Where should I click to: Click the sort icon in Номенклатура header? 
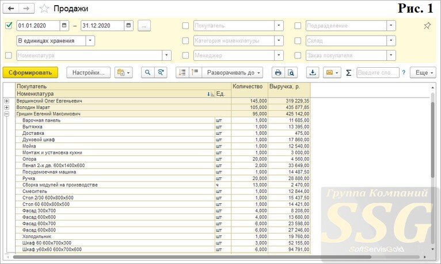click(x=210, y=94)
